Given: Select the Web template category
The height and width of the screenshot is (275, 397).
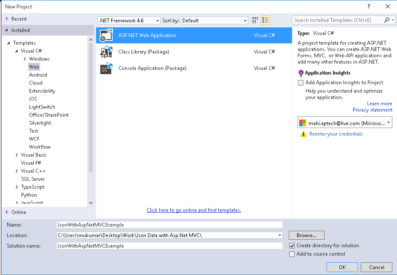Looking at the screenshot, I should coord(34,67).
